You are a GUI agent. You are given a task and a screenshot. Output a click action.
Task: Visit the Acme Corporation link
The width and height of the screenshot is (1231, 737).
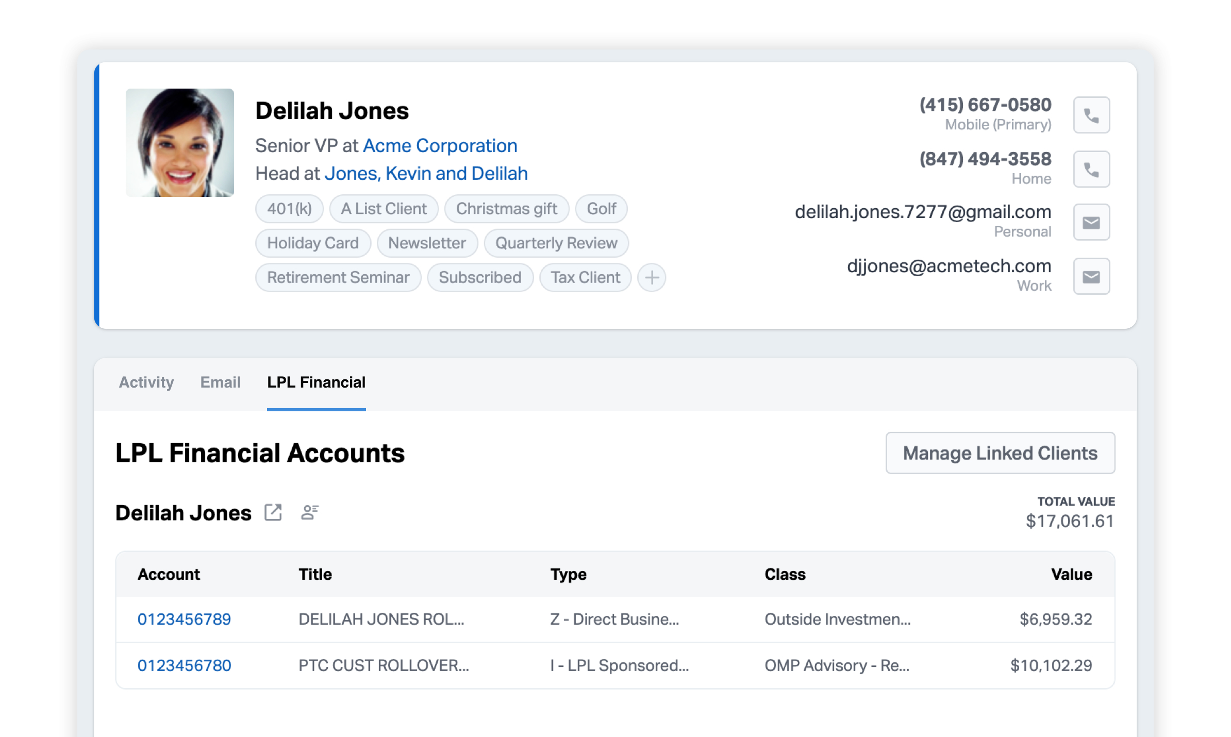[440, 146]
